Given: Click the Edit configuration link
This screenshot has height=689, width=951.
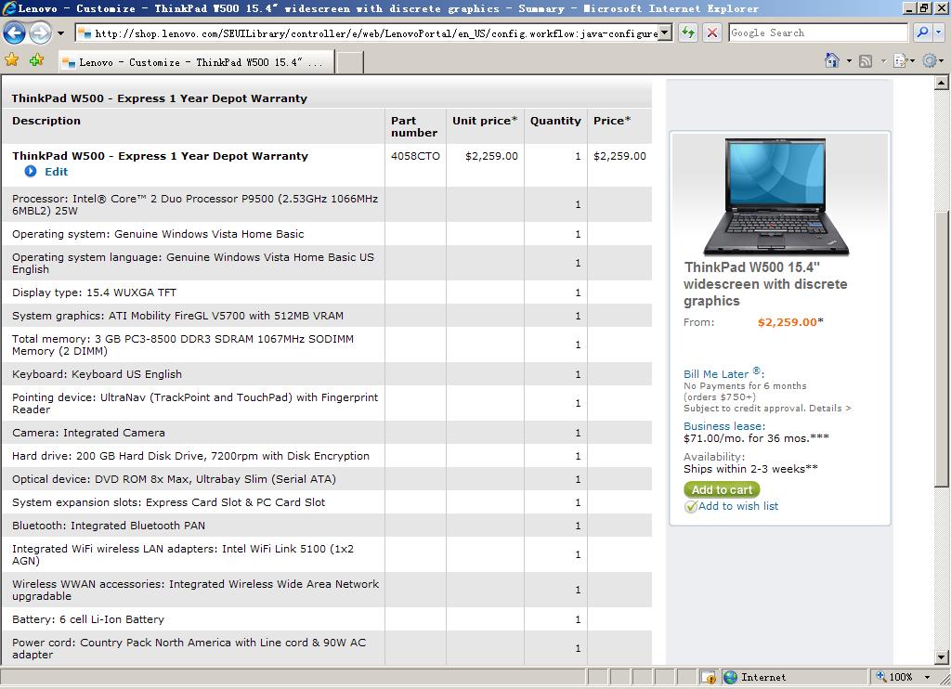Looking at the screenshot, I should click(x=56, y=172).
